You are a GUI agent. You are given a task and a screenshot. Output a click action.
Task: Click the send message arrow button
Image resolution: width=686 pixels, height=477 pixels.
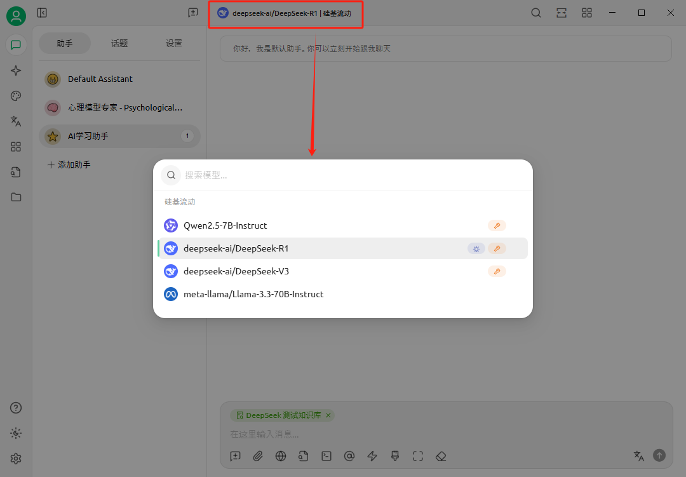659,455
